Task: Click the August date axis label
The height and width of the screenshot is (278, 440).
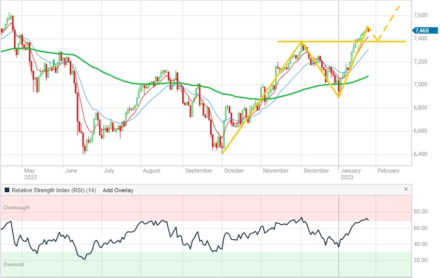Action: point(151,171)
